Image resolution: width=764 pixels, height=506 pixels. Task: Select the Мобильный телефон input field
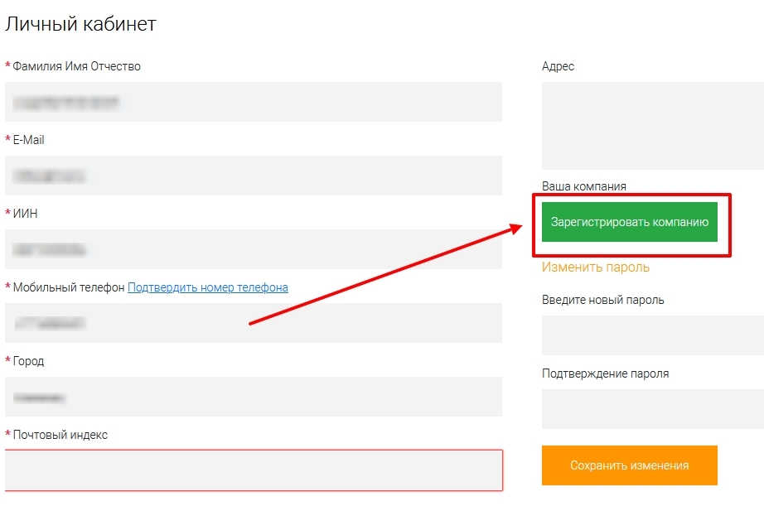point(253,323)
